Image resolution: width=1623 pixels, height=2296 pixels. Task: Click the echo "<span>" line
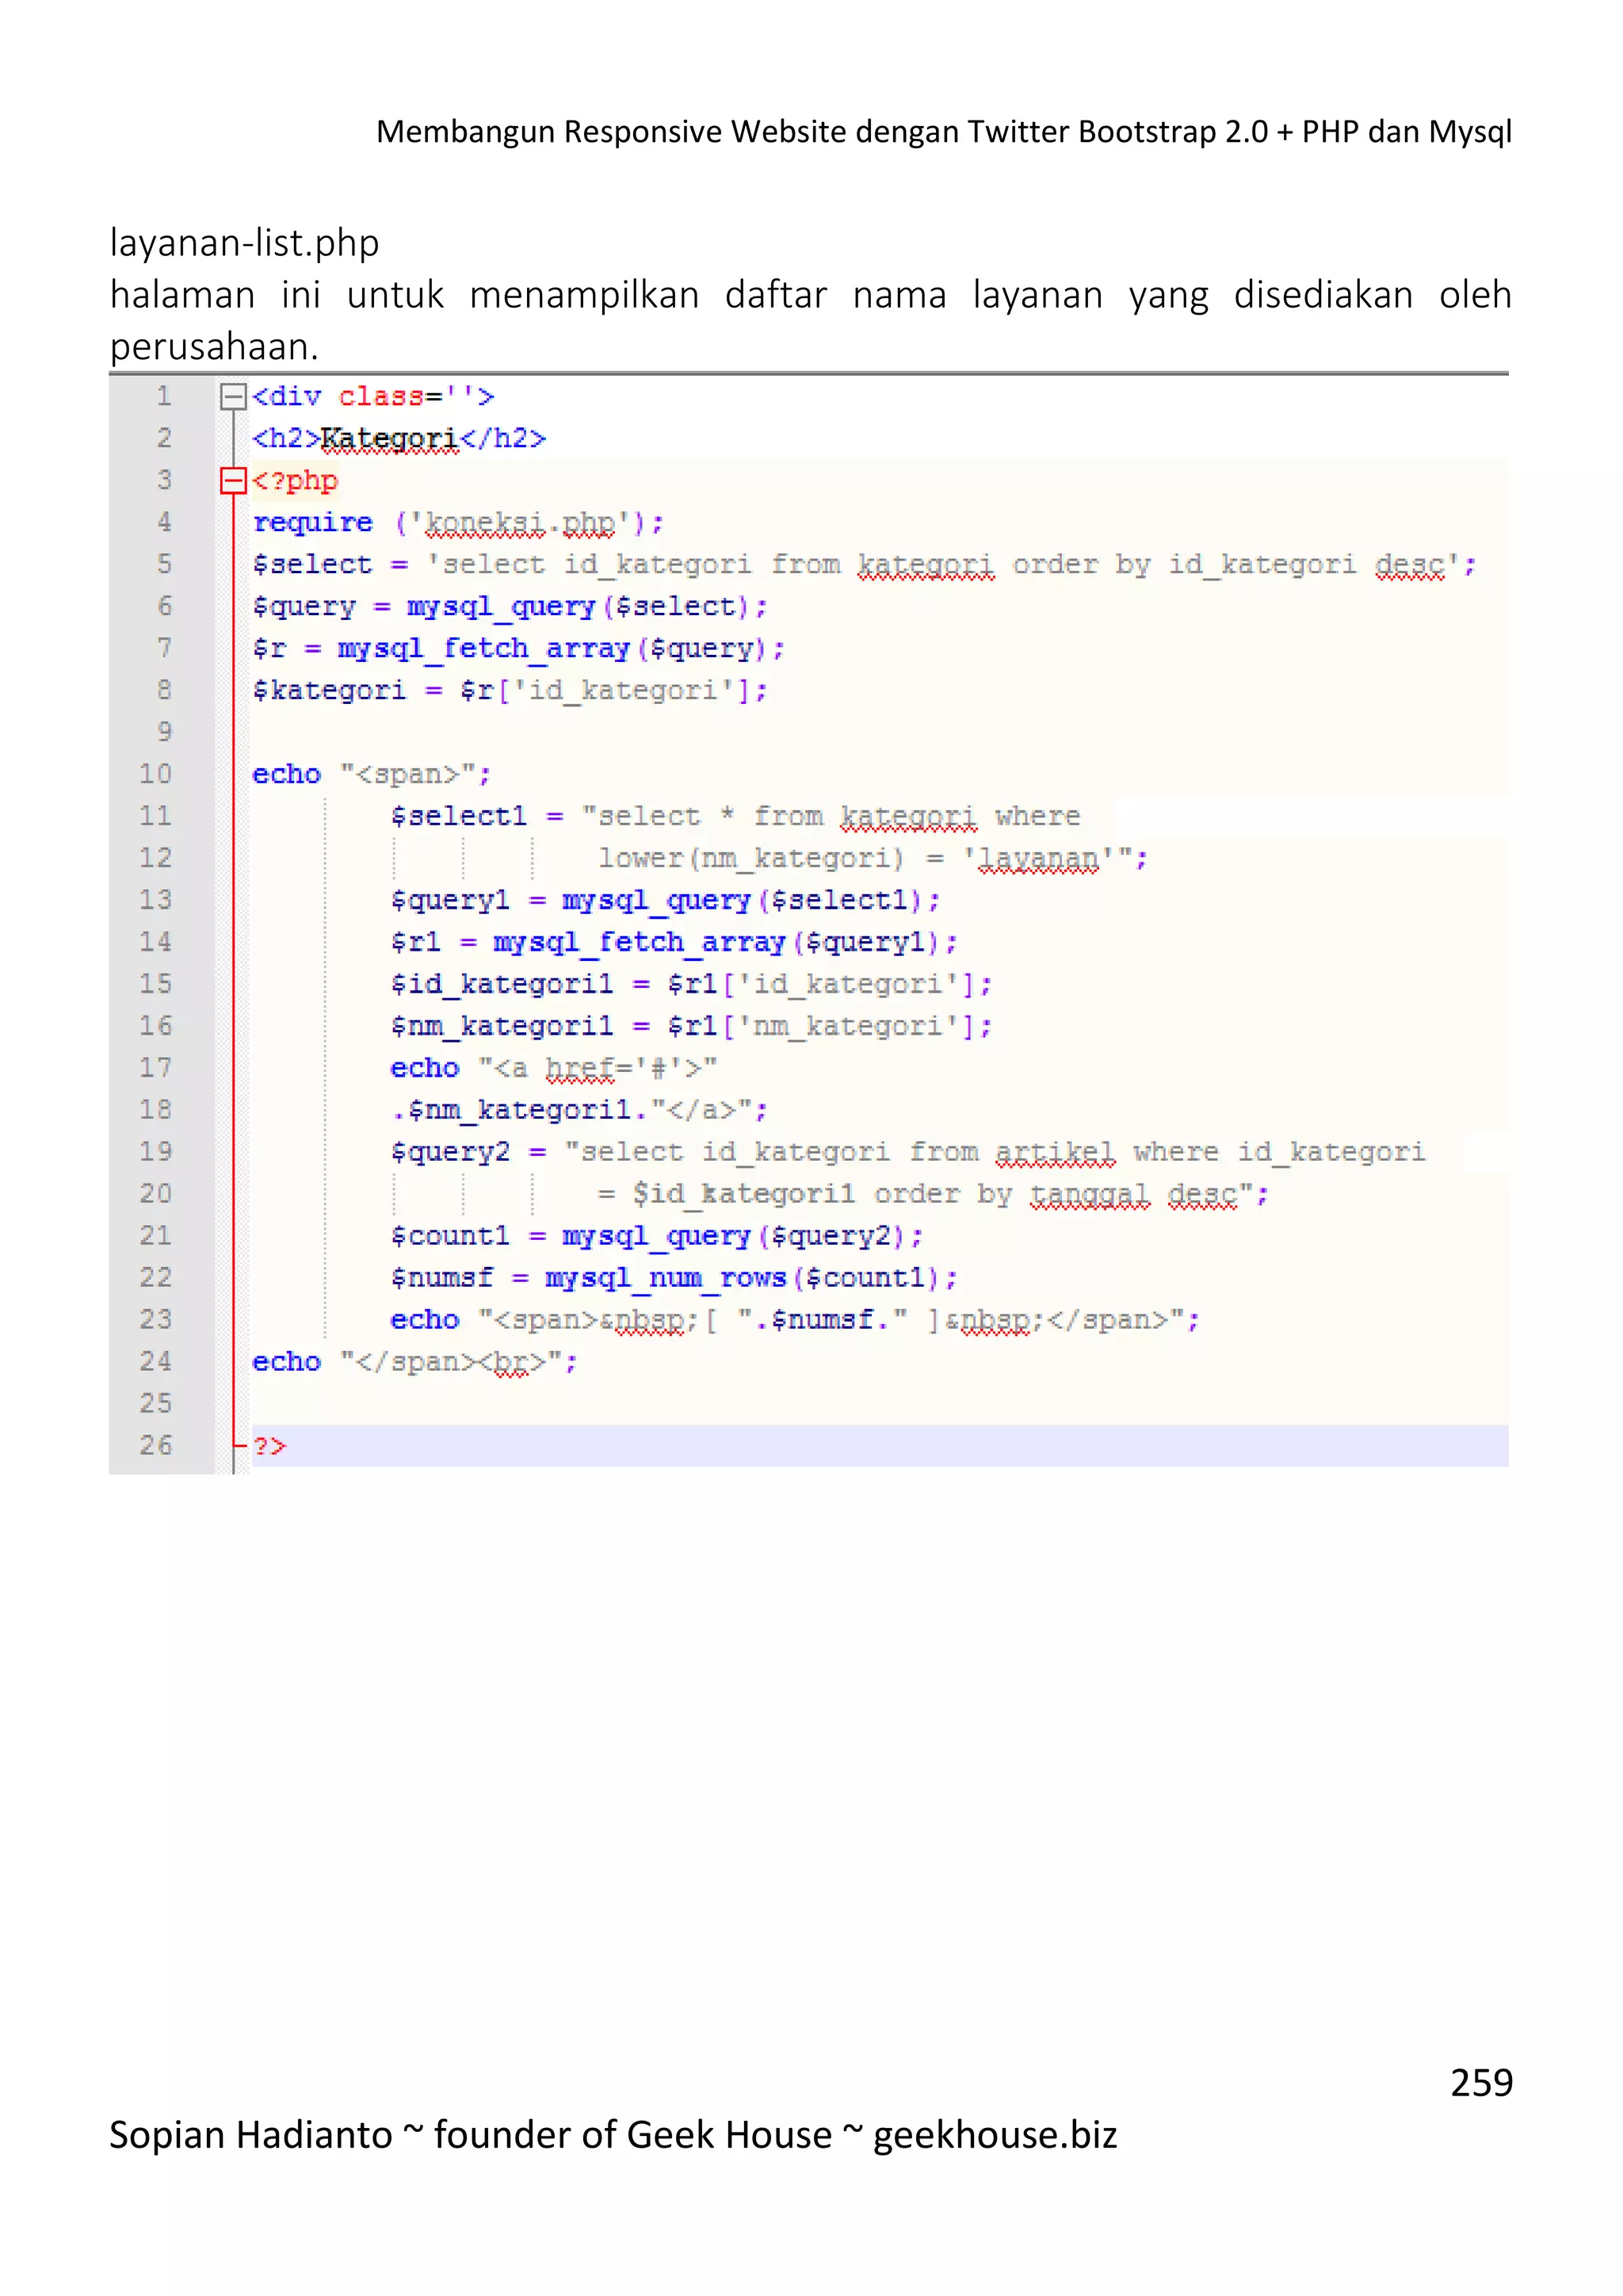pyautogui.click(x=372, y=775)
